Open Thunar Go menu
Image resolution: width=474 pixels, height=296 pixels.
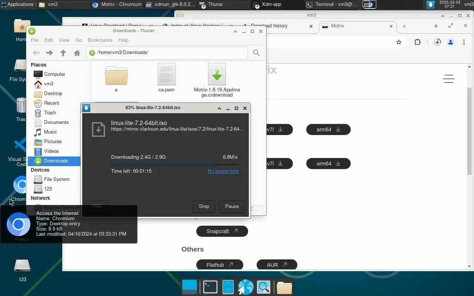pyautogui.click(x=79, y=40)
